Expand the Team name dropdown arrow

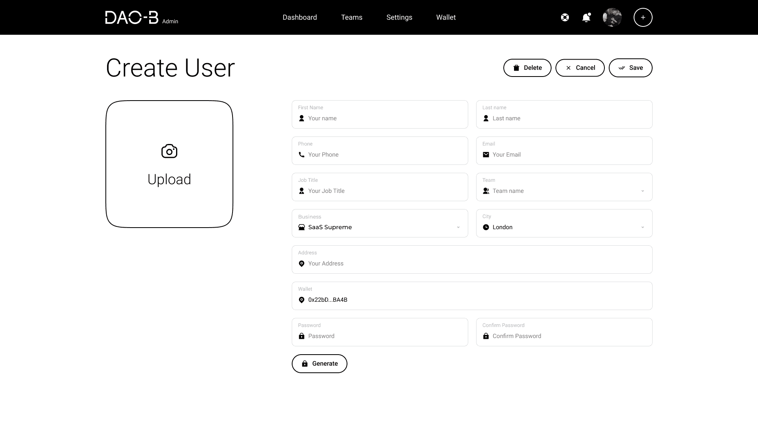coord(643,191)
